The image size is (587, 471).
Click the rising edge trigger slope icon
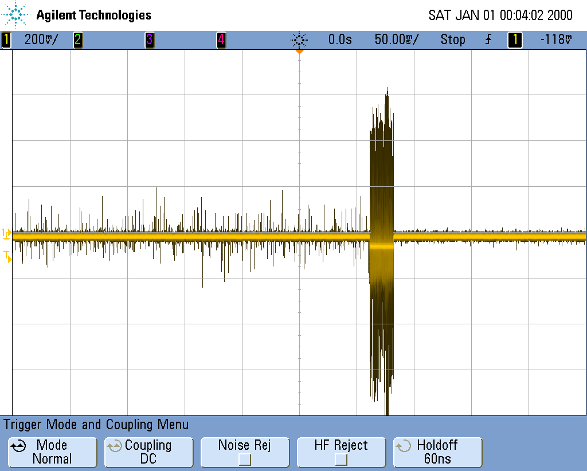(488, 40)
